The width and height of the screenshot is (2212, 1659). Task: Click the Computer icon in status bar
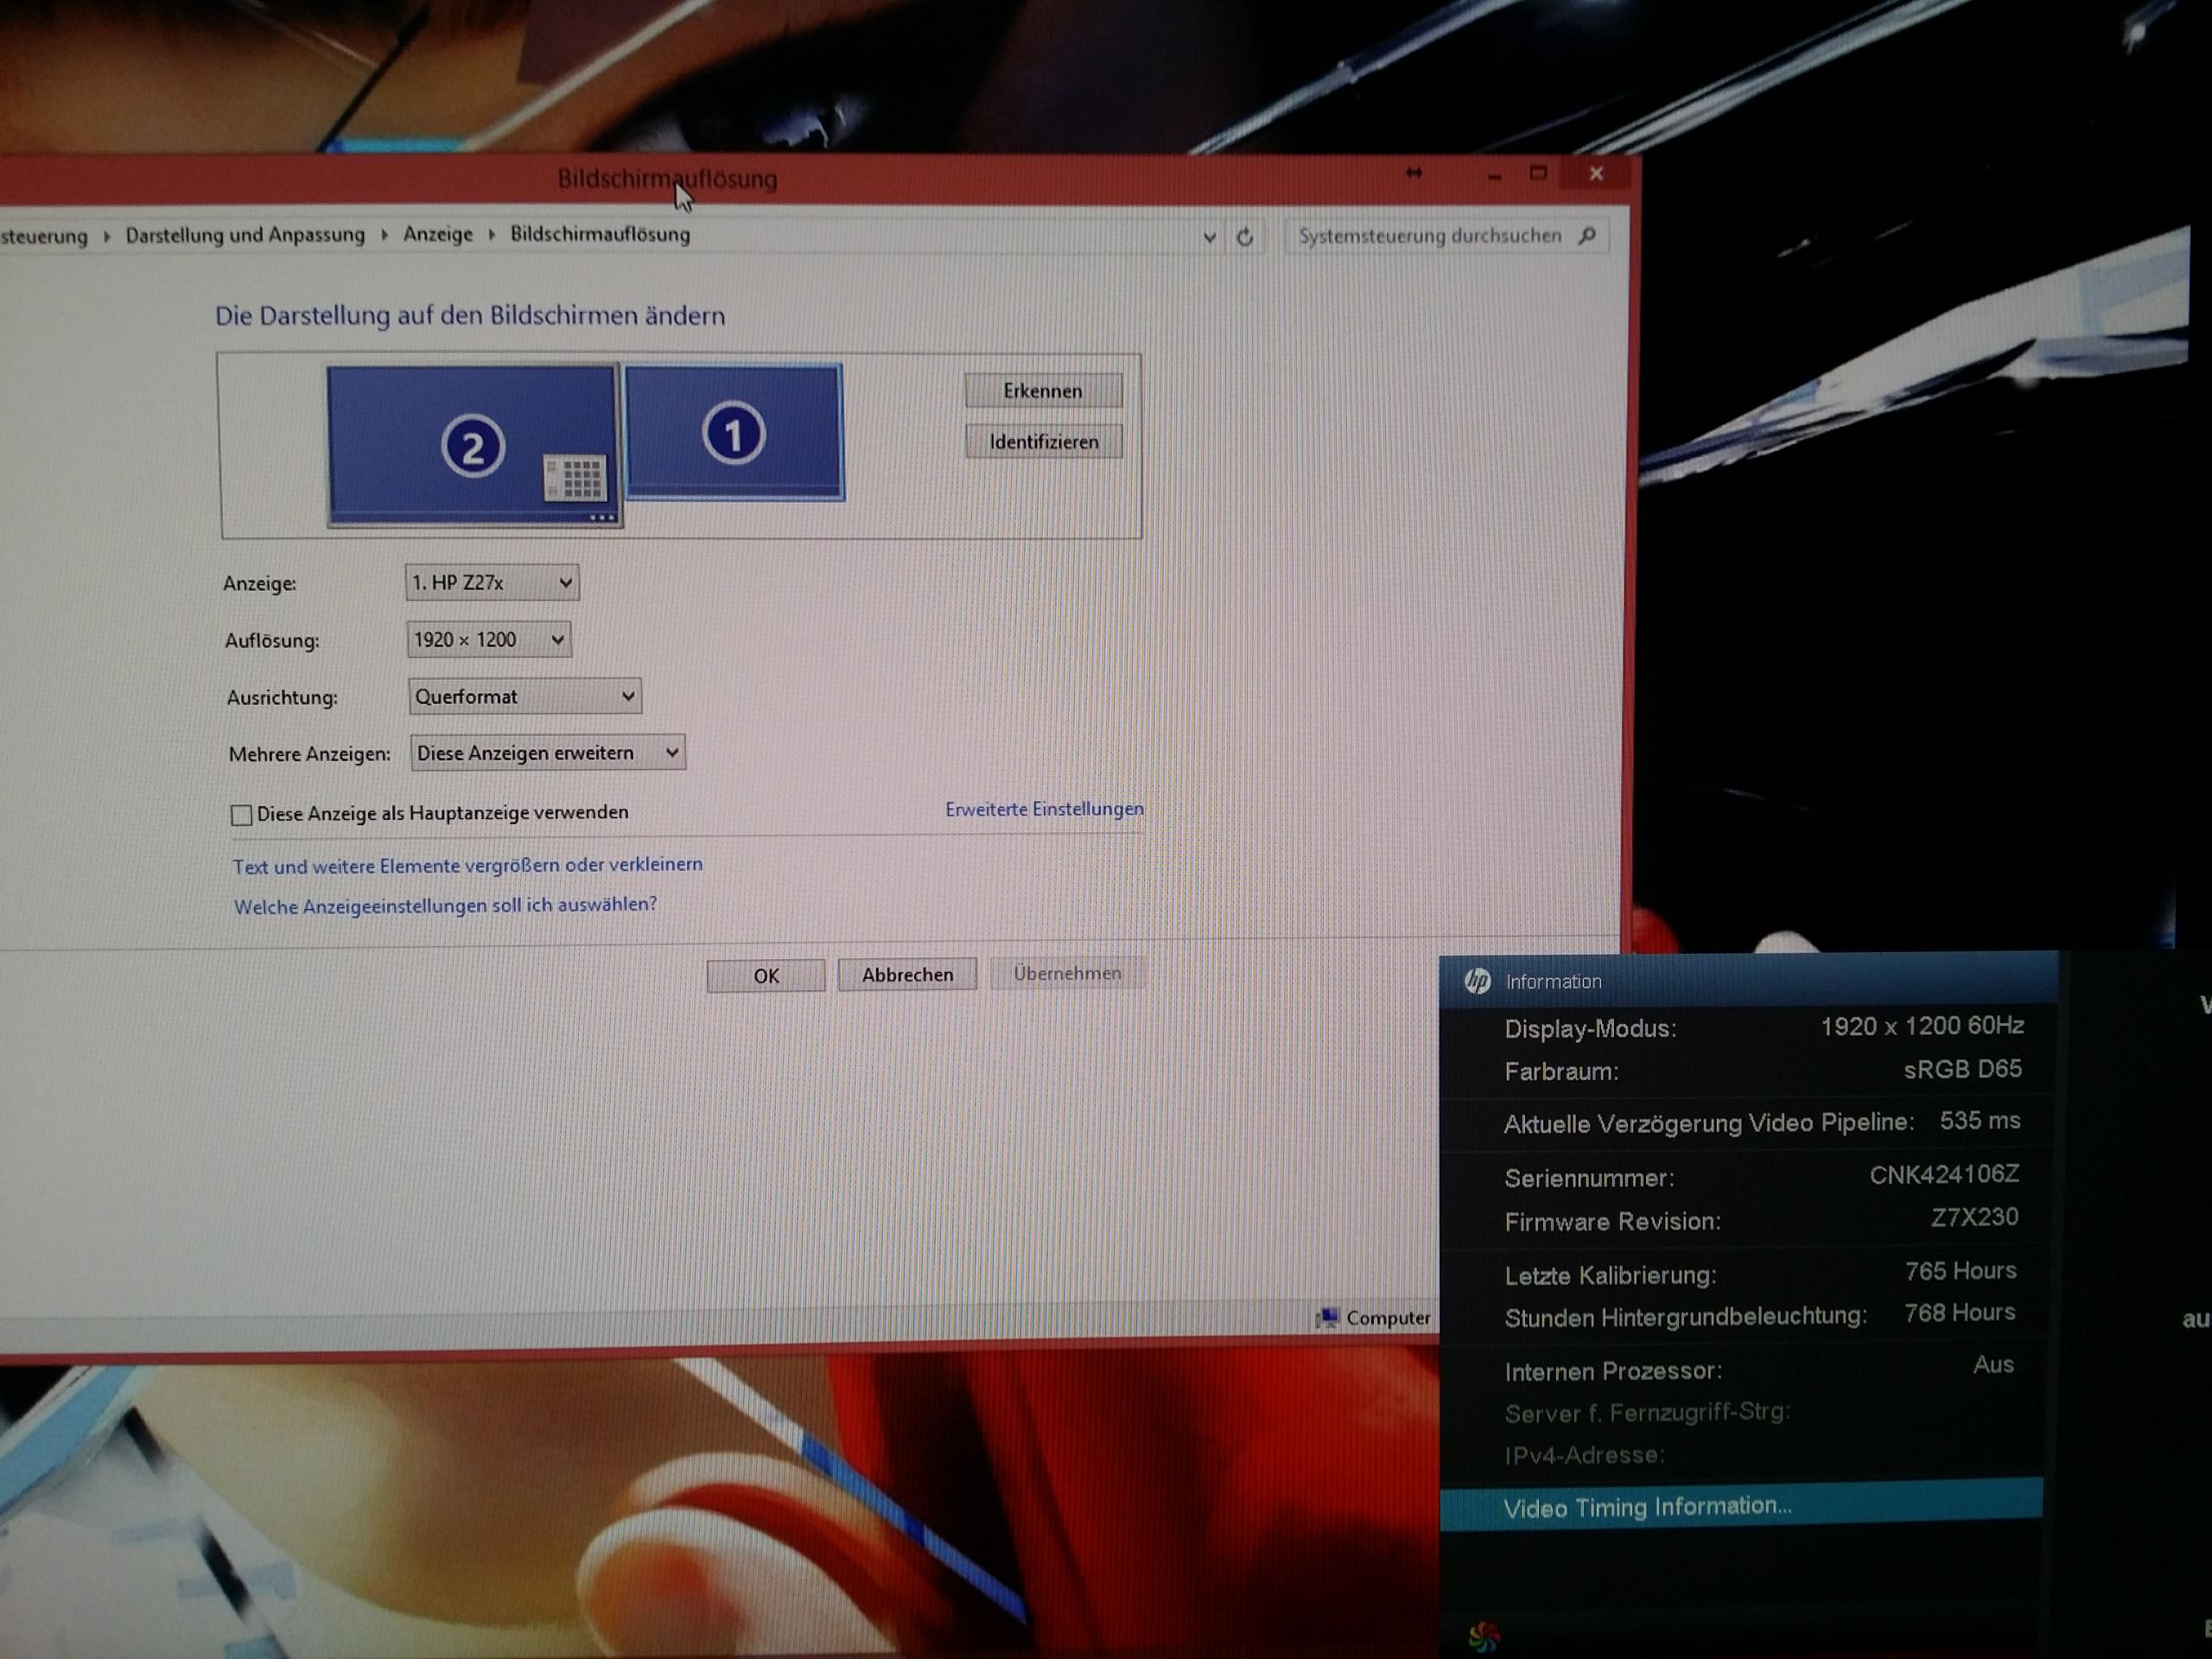coord(1328,1318)
